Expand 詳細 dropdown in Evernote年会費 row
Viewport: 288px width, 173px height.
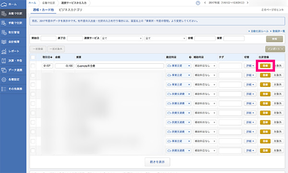pos(250,66)
